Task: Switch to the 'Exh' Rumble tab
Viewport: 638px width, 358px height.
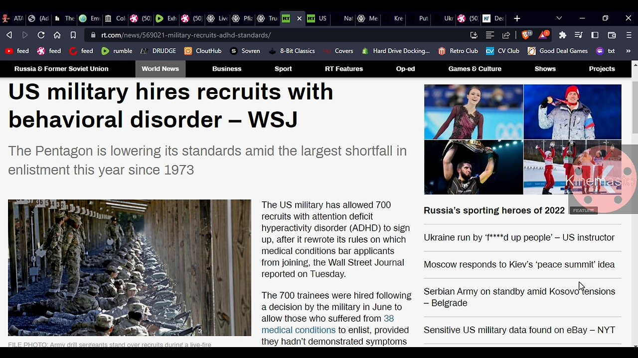Action: point(166,18)
